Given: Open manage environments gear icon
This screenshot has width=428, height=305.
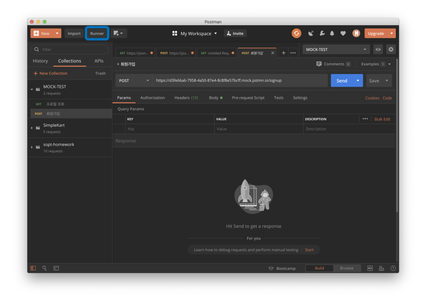Looking at the screenshot, I should click(x=391, y=50).
